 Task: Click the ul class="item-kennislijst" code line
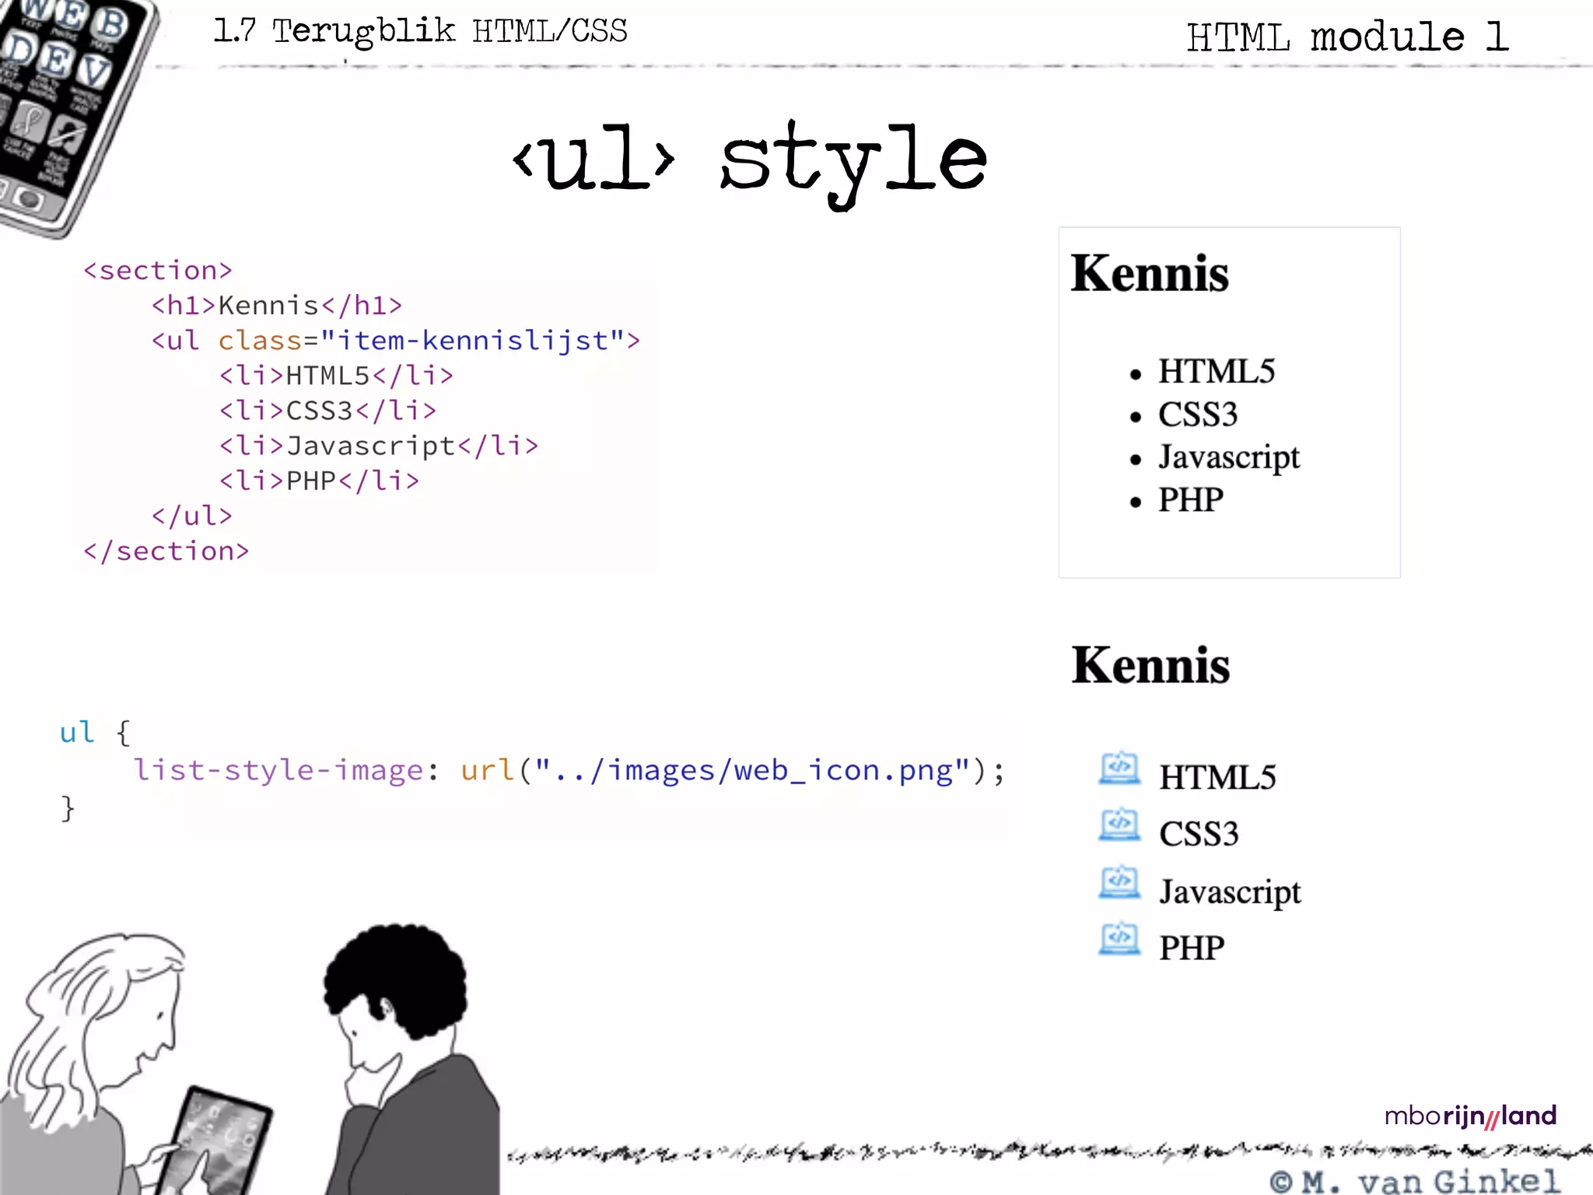[x=395, y=340]
